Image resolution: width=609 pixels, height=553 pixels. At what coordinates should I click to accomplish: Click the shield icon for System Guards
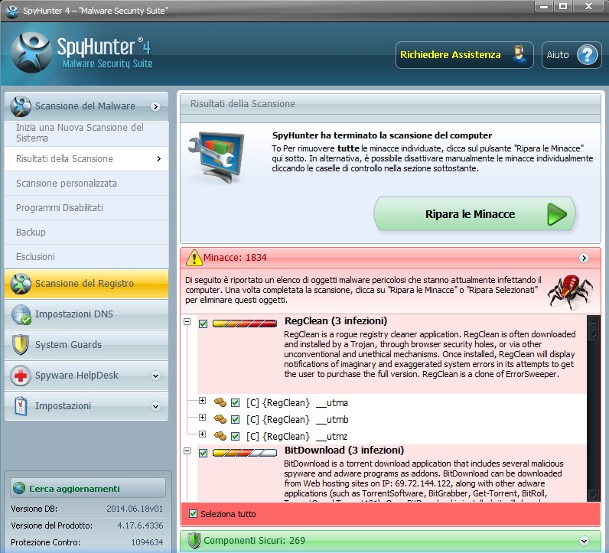pos(21,345)
